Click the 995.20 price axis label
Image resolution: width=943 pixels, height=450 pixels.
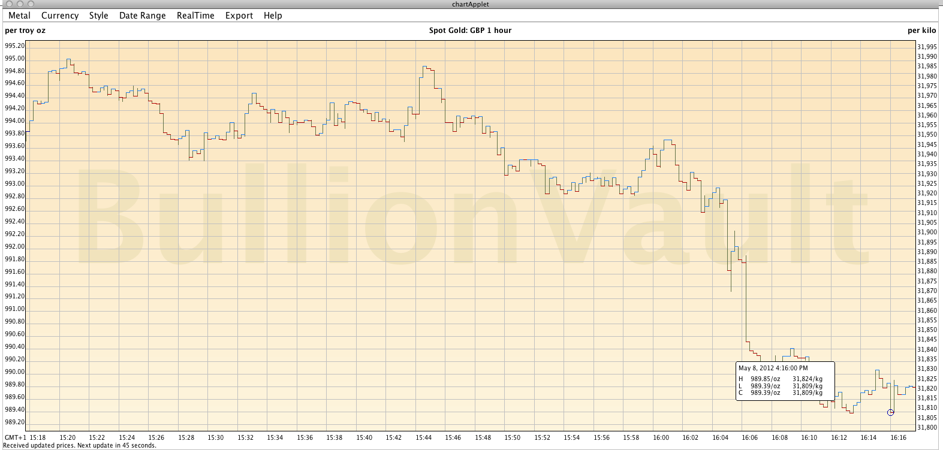pos(15,46)
